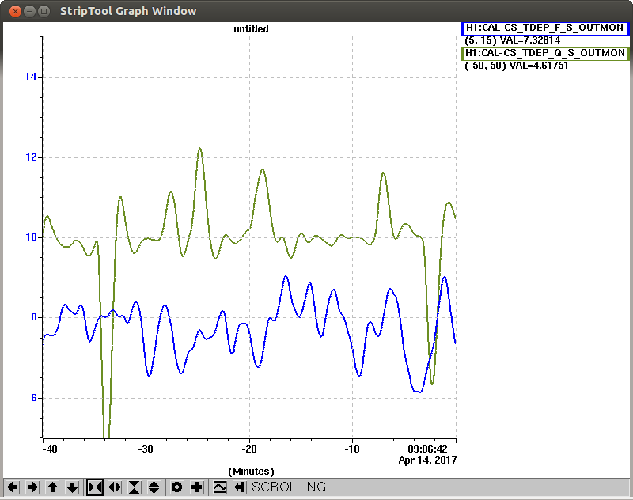The image size is (633, 500).
Task: Click the horizontal zoom-in bowtie button
Action: pyautogui.click(x=95, y=487)
